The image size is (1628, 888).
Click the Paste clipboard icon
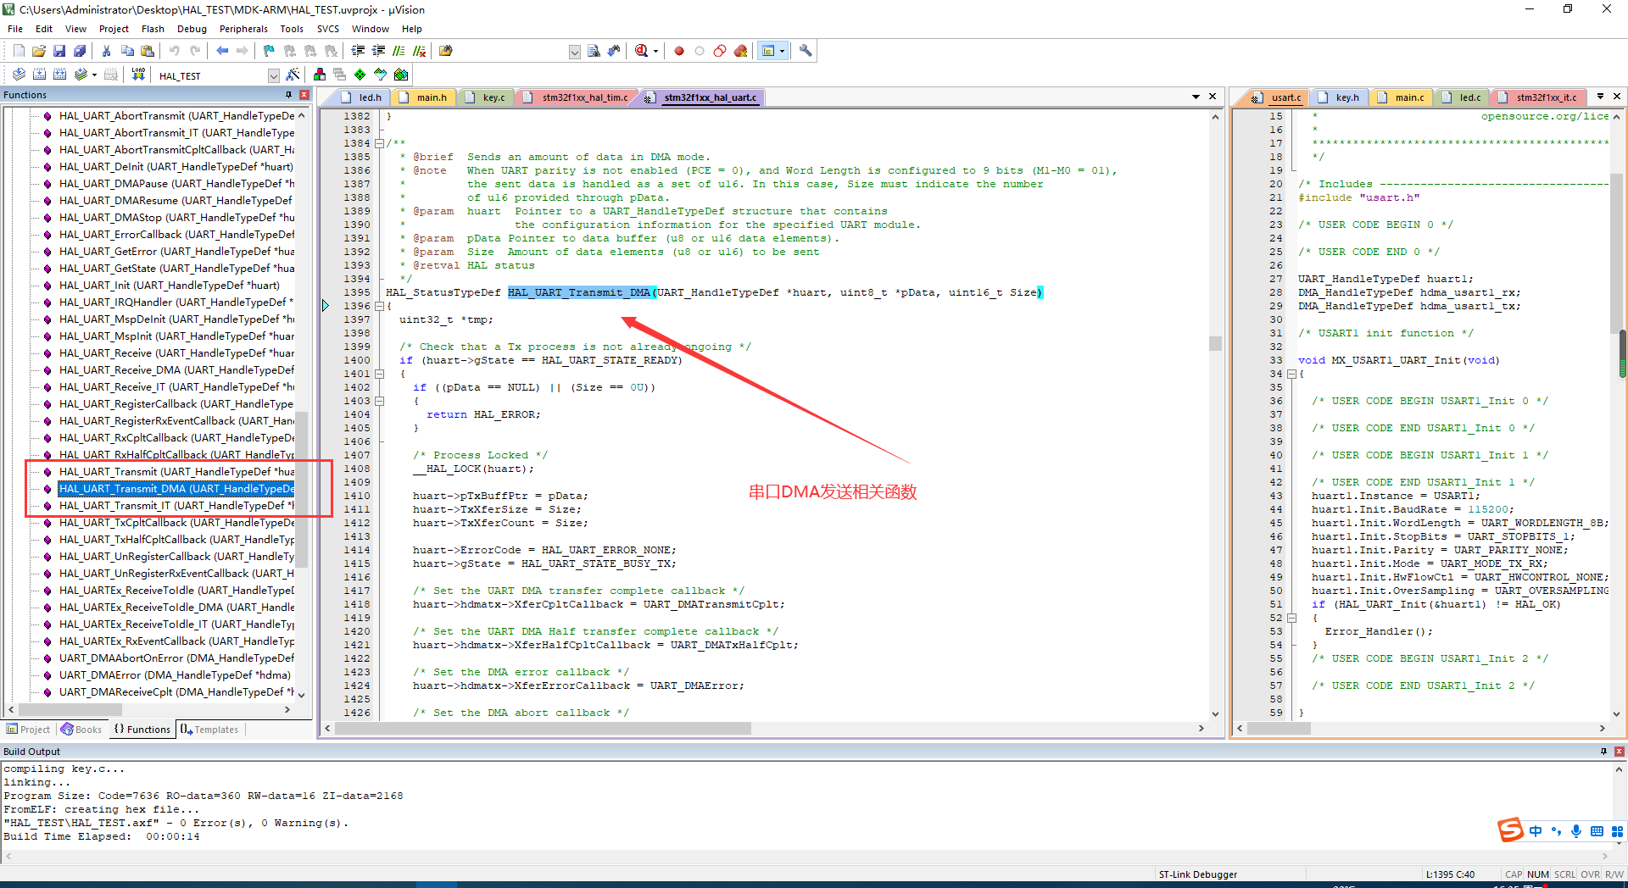pyautogui.click(x=148, y=51)
